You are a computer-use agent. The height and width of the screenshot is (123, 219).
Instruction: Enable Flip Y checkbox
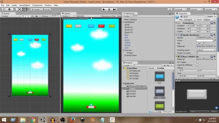[202, 43]
